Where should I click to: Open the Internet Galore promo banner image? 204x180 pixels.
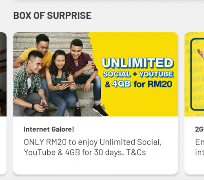click(x=95, y=74)
